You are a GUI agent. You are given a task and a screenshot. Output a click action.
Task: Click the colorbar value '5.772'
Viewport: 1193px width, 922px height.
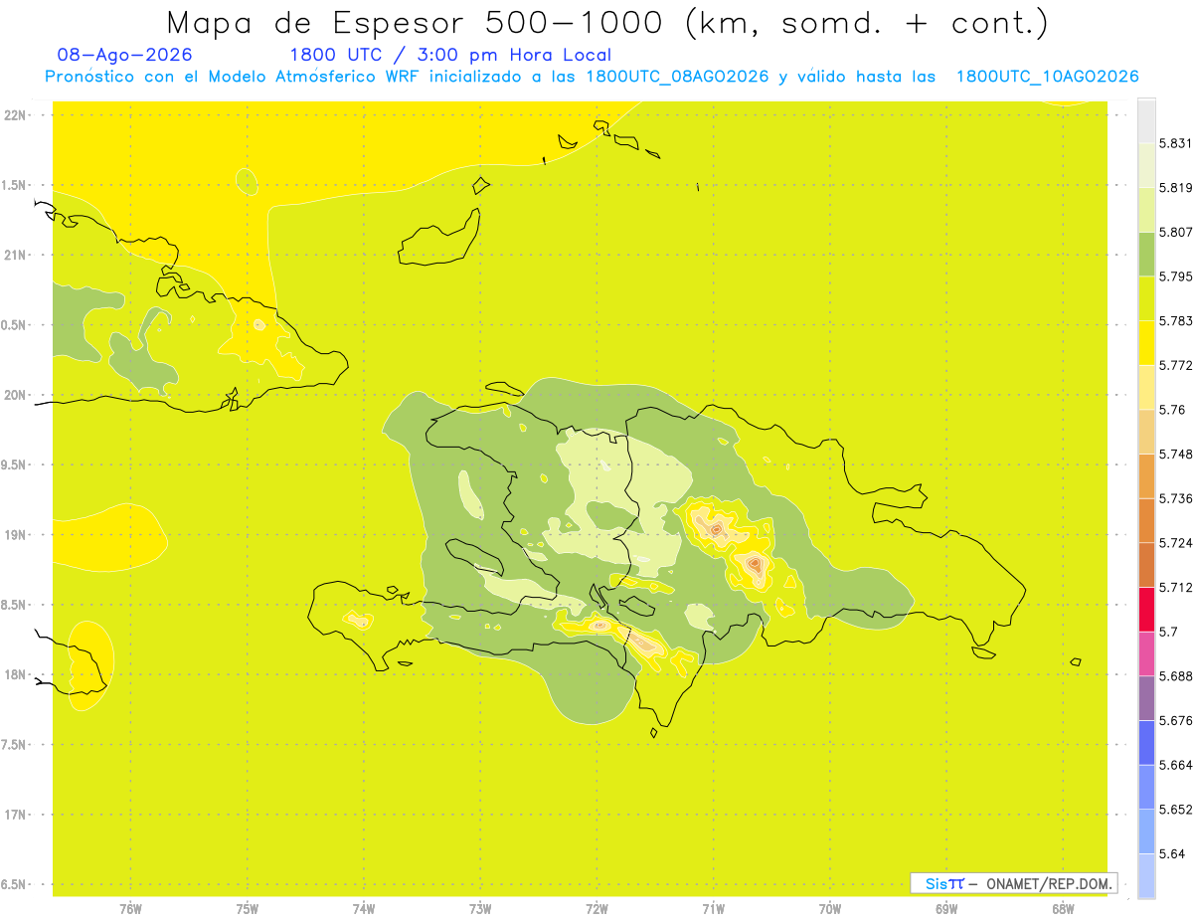(x=1176, y=365)
